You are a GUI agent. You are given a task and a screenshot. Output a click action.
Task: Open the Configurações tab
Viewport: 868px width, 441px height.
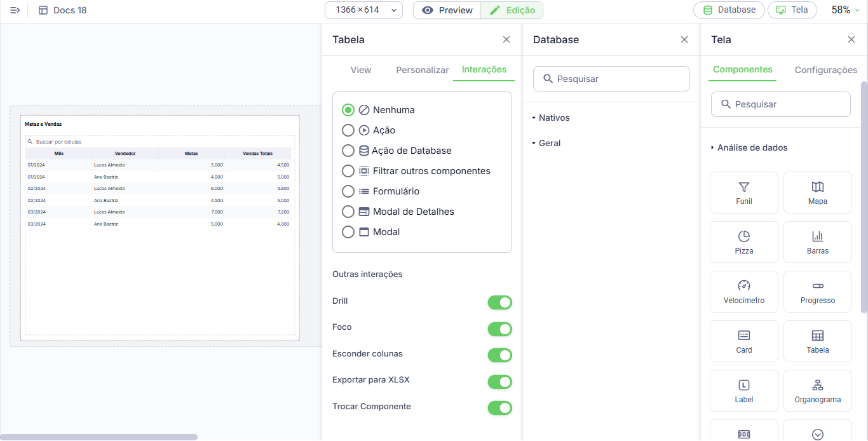(825, 70)
